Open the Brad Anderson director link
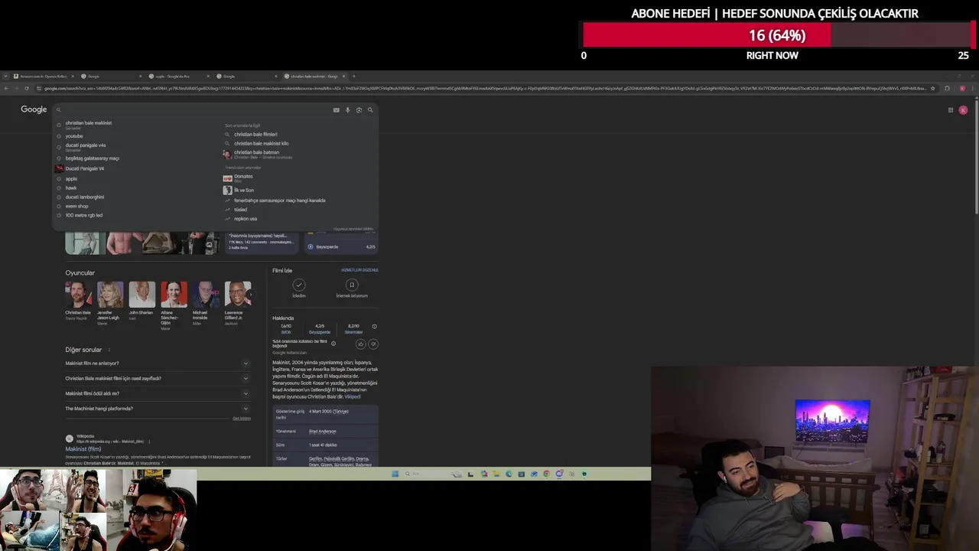Image resolution: width=979 pixels, height=551 pixels. pos(322,432)
